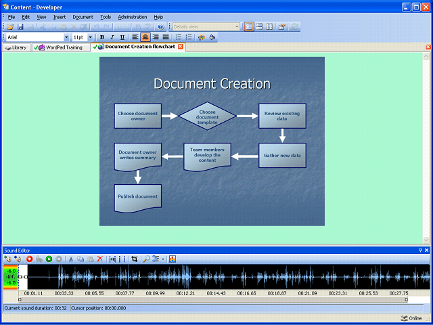Image resolution: width=433 pixels, height=325 pixels.
Task: Open the Arial font name dropdown
Action: [66, 37]
